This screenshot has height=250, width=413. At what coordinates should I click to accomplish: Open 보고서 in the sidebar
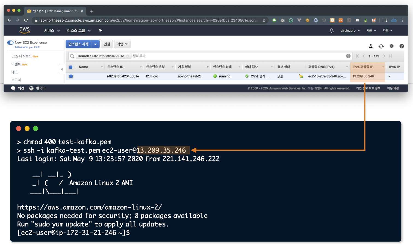pos(16,80)
